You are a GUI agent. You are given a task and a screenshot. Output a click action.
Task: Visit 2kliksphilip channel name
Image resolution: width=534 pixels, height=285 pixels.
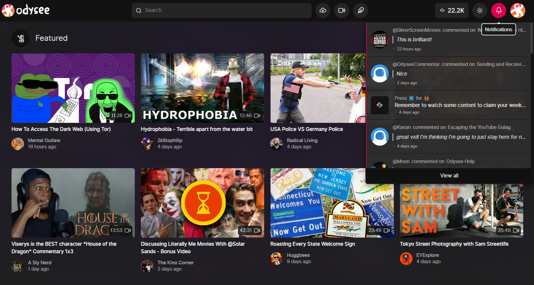pyautogui.click(x=170, y=140)
